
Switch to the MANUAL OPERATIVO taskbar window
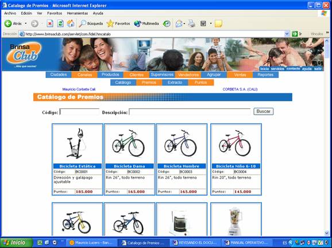point(246,243)
